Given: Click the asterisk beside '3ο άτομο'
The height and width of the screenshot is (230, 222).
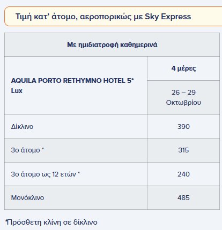Looking at the screenshot, I should pos(43,149).
